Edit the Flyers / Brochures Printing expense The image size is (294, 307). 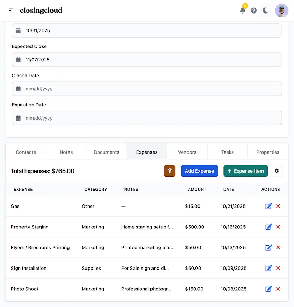[x=269, y=247]
